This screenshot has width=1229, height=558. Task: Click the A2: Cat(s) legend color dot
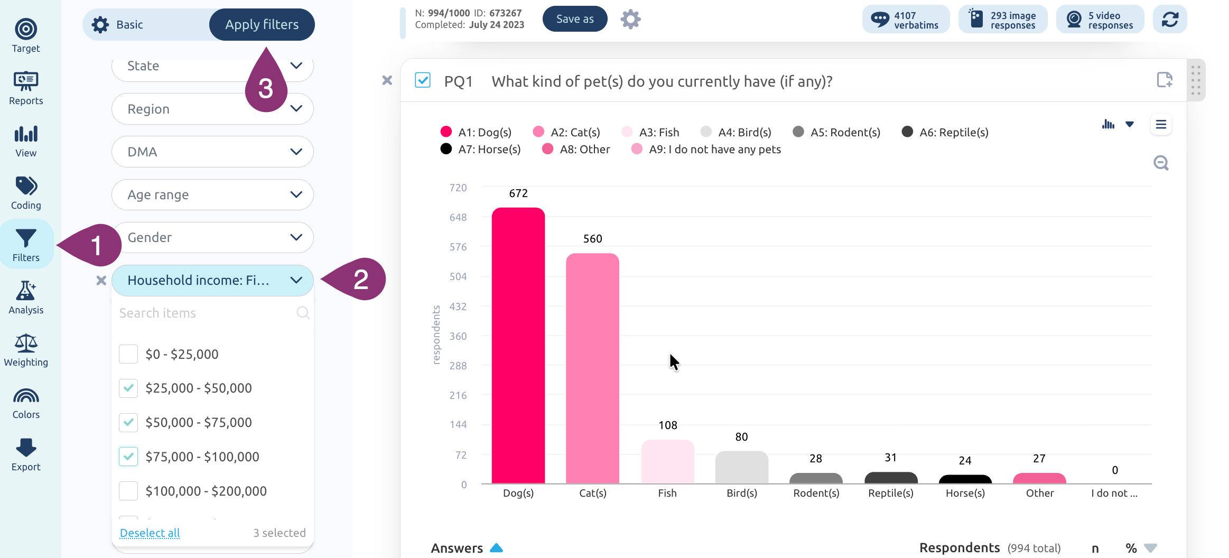click(x=538, y=132)
